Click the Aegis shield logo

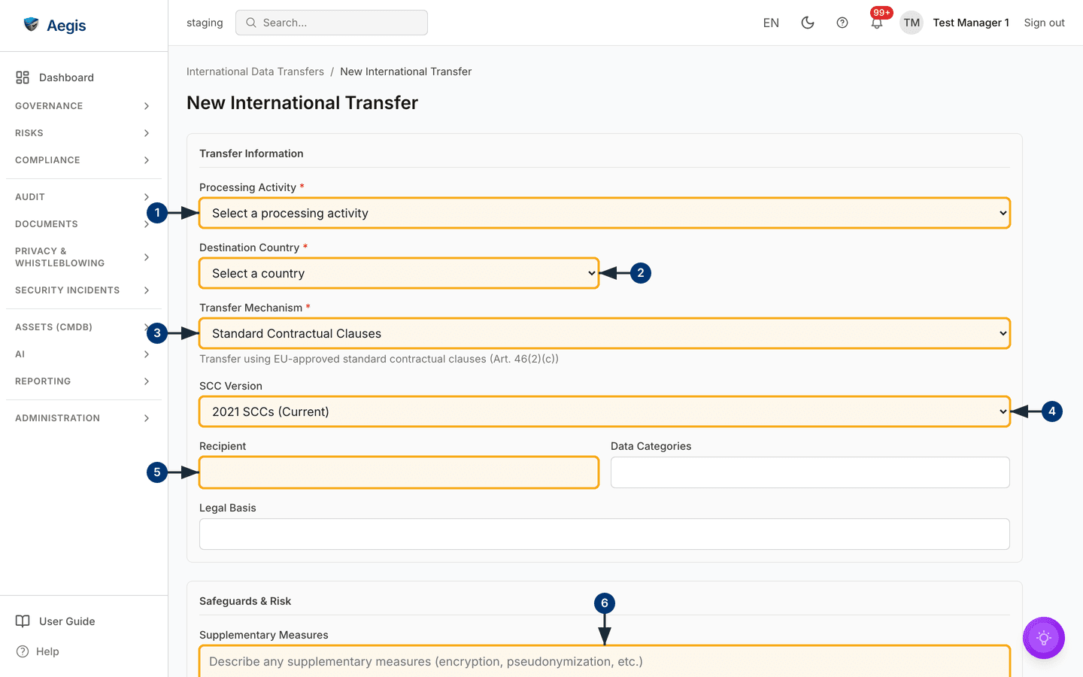pos(31,25)
